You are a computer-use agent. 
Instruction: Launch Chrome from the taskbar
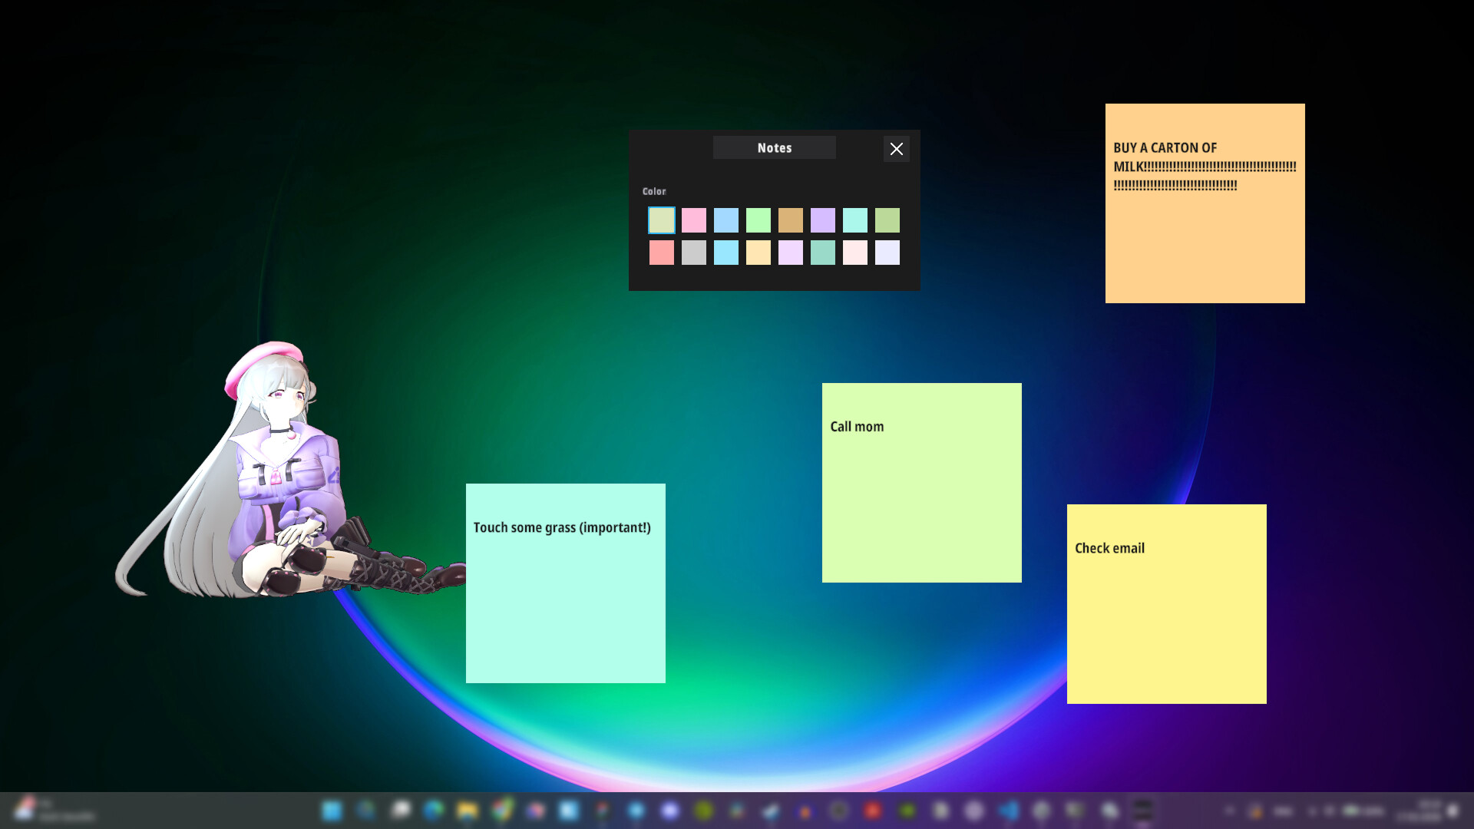pyautogui.click(x=503, y=811)
